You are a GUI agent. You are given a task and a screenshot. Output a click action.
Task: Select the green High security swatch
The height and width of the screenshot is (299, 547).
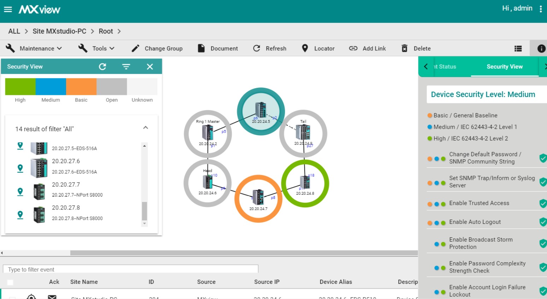click(20, 87)
